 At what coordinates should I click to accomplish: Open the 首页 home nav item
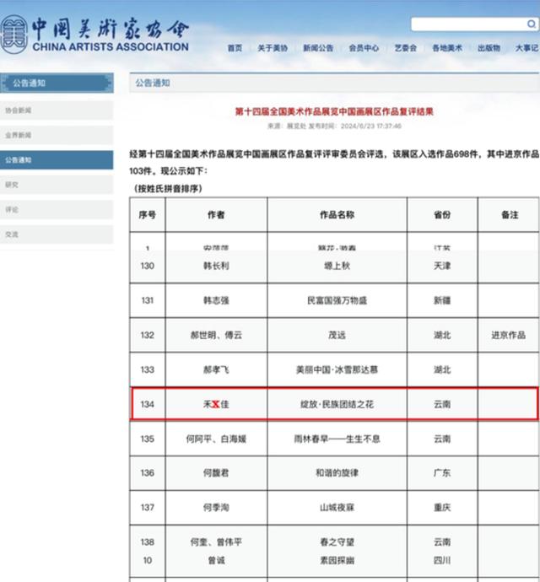pos(235,48)
